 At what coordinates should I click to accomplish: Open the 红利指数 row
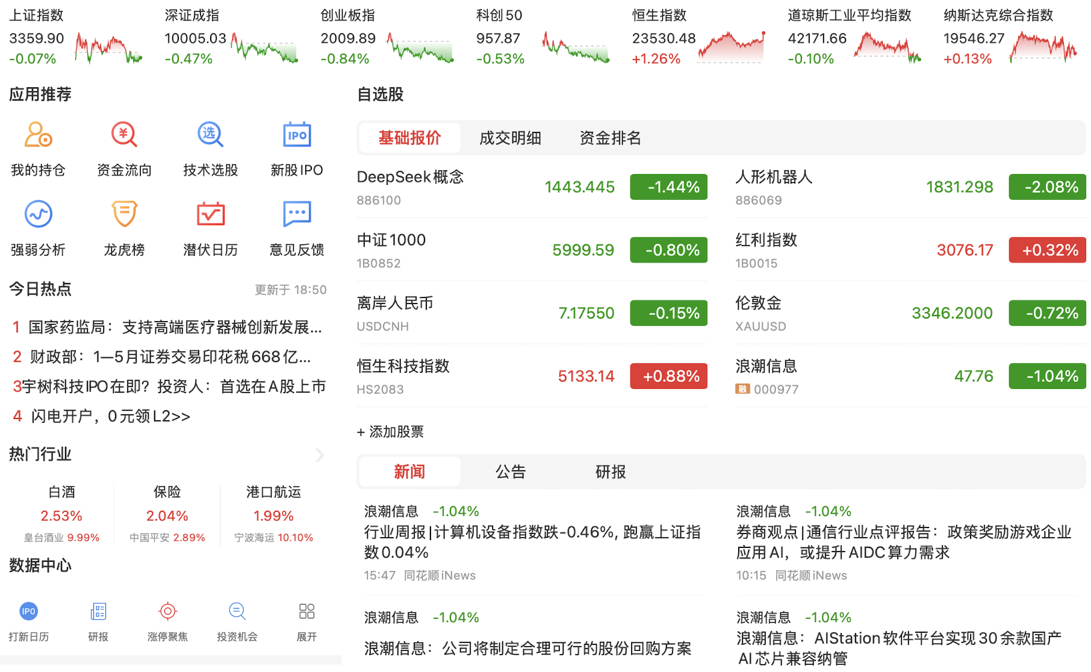pos(910,250)
